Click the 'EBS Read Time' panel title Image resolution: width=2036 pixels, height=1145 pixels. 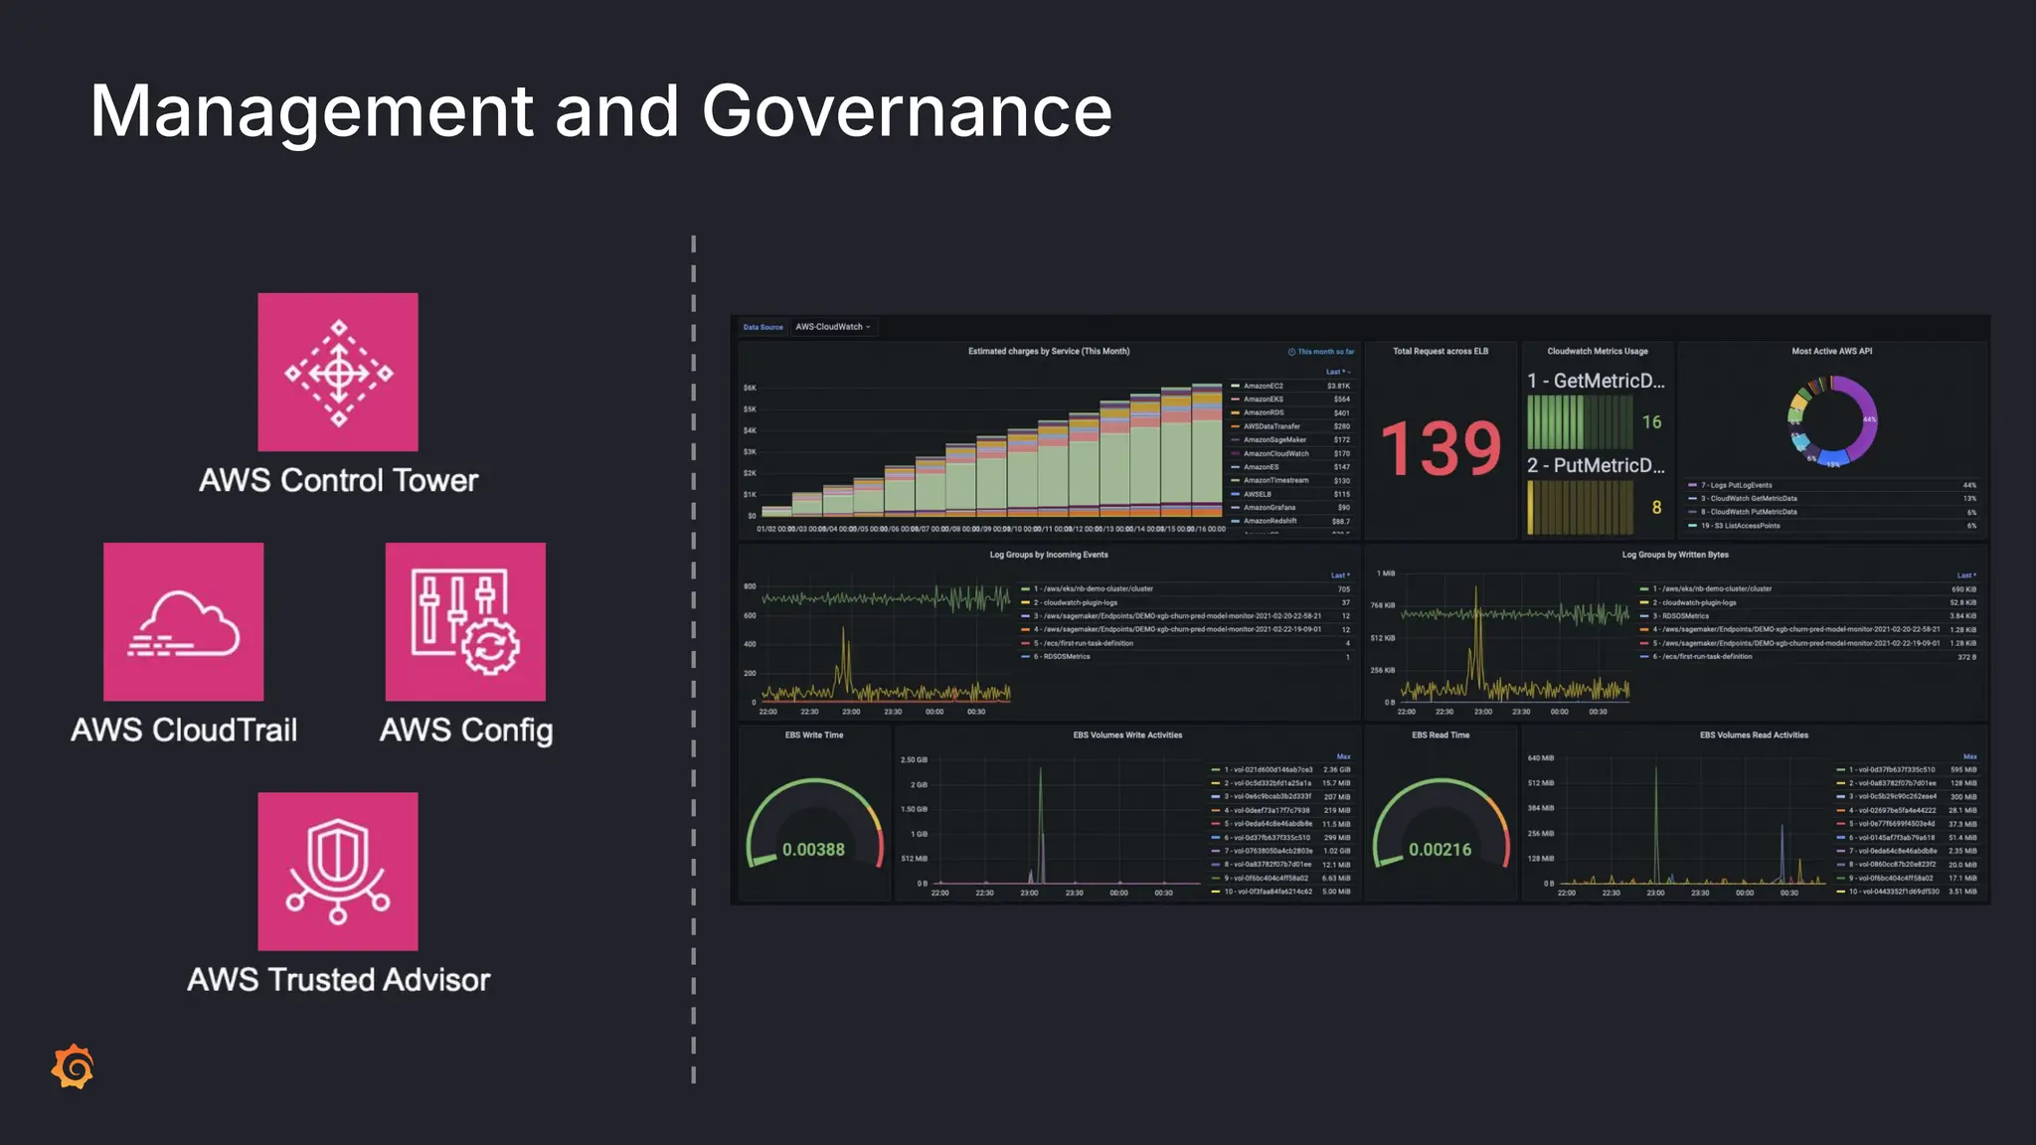(1441, 736)
